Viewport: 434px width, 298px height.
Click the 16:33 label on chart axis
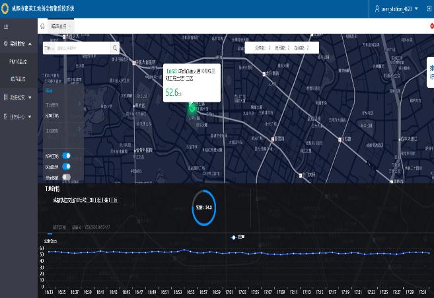(x=49, y=292)
